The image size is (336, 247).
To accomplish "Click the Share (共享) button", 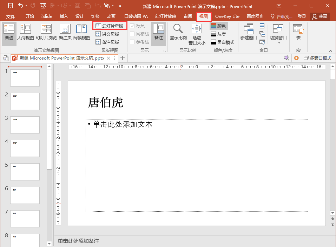I will coord(319,16).
